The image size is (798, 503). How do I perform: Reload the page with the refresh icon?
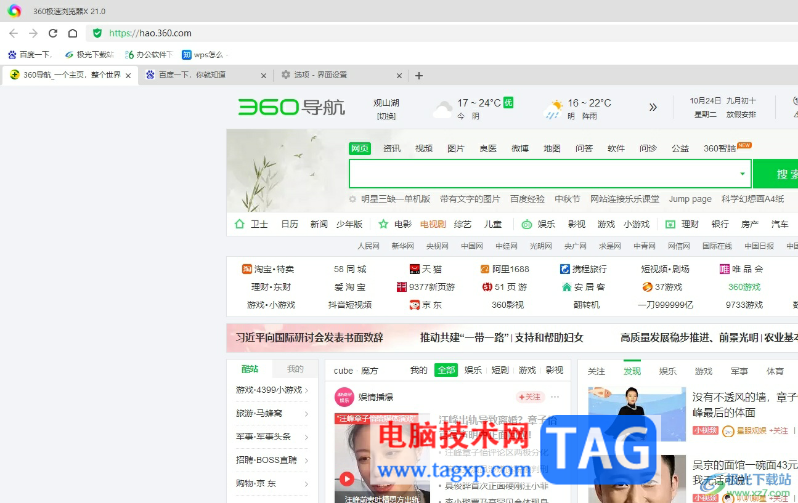[53, 33]
